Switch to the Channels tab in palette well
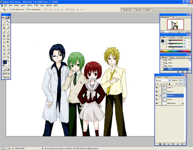Screen dimensions: 193x150 (147, 10)
